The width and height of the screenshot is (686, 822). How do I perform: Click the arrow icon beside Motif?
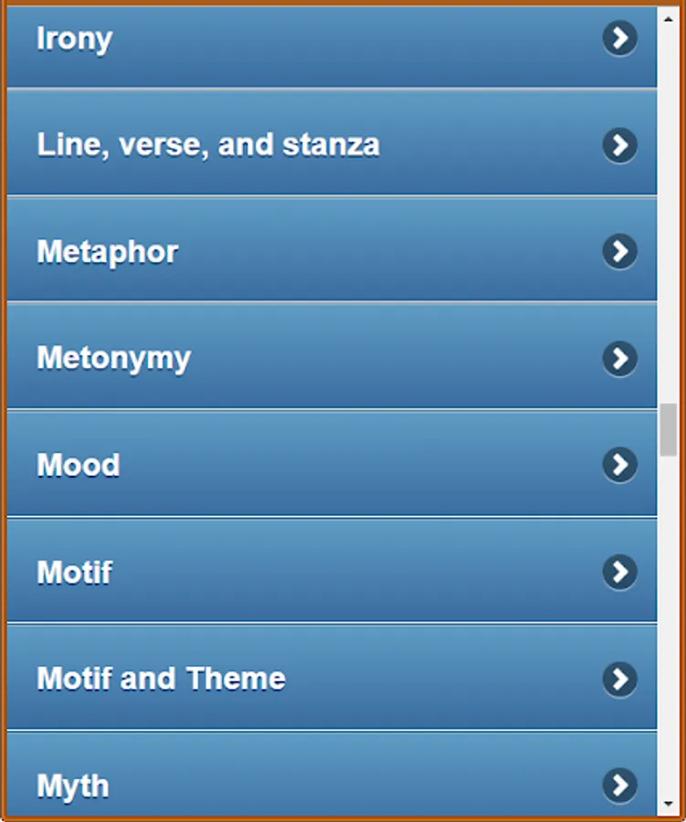coord(619,572)
